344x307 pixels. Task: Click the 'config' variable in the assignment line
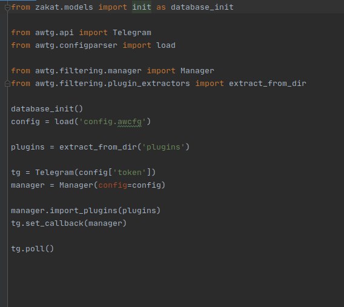(x=25, y=122)
